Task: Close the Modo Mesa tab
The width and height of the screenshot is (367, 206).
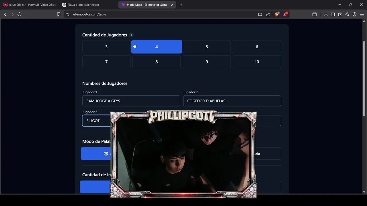Action: [x=172, y=5]
